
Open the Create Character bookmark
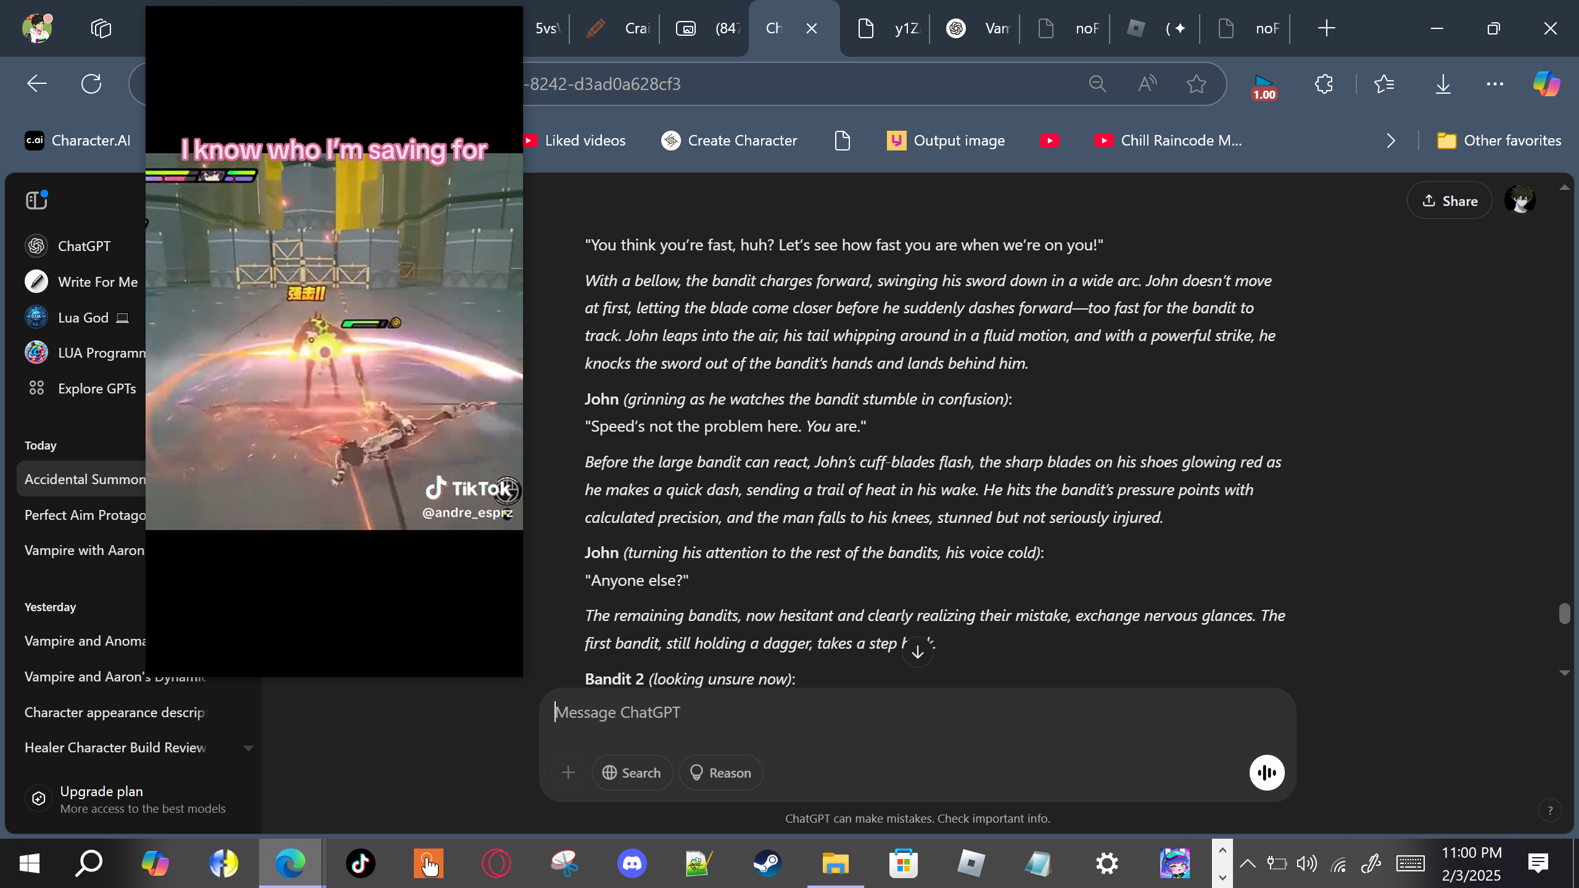coord(729,141)
